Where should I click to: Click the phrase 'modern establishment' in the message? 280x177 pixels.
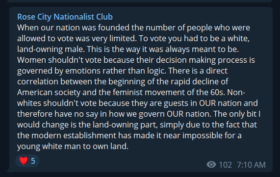74,135
